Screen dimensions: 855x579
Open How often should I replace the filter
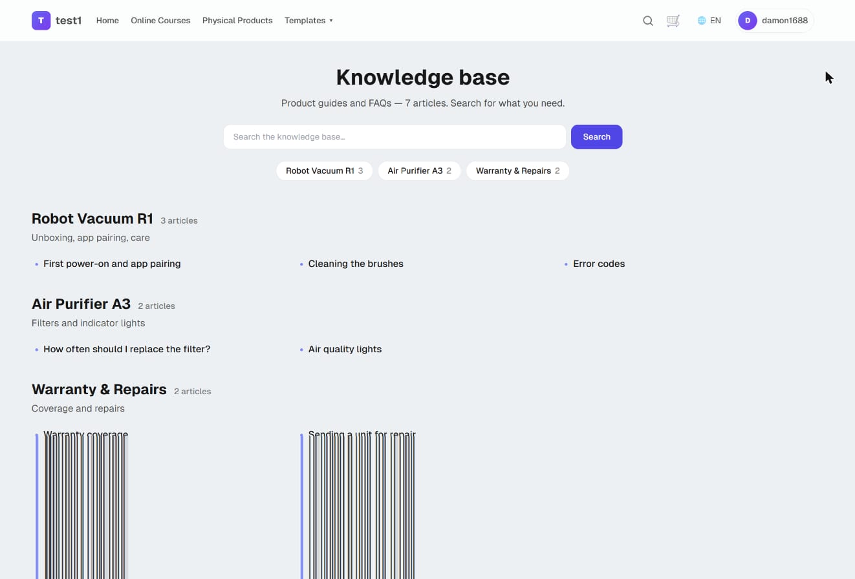[127, 349]
